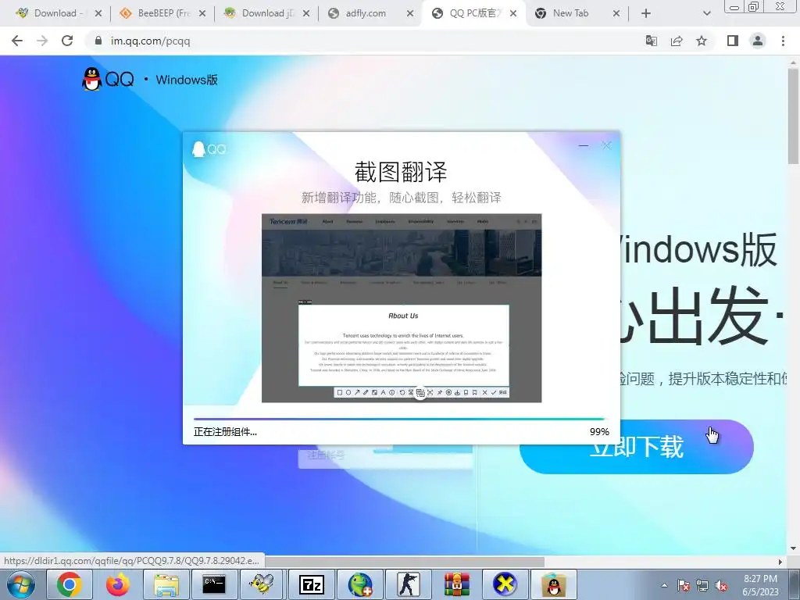
Task: Click the 截图翻译 installer heading
Action: pyautogui.click(x=401, y=171)
